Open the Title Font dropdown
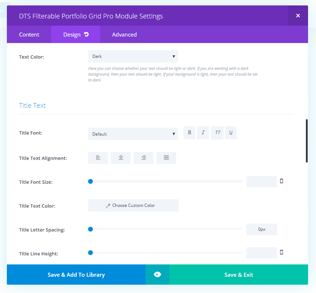Image resolution: width=316 pixels, height=293 pixels. (133, 134)
